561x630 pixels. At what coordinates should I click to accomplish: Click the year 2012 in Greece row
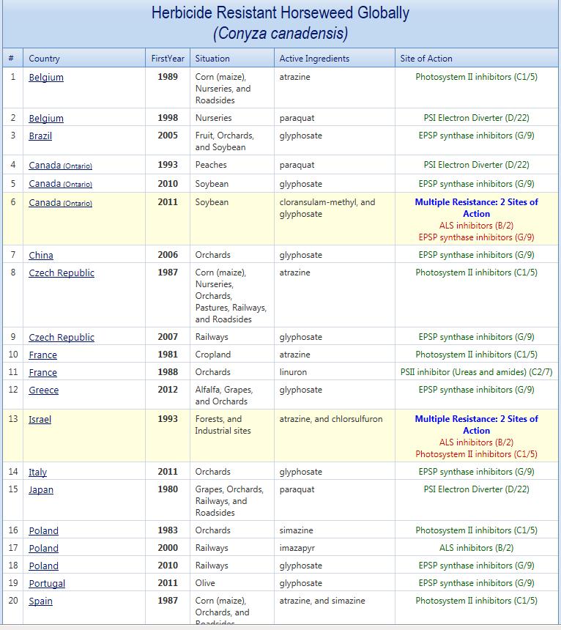[x=168, y=389]
